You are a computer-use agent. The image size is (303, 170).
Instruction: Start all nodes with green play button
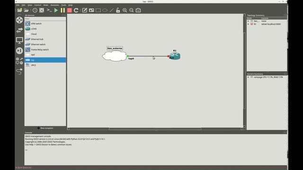(56, 10)
